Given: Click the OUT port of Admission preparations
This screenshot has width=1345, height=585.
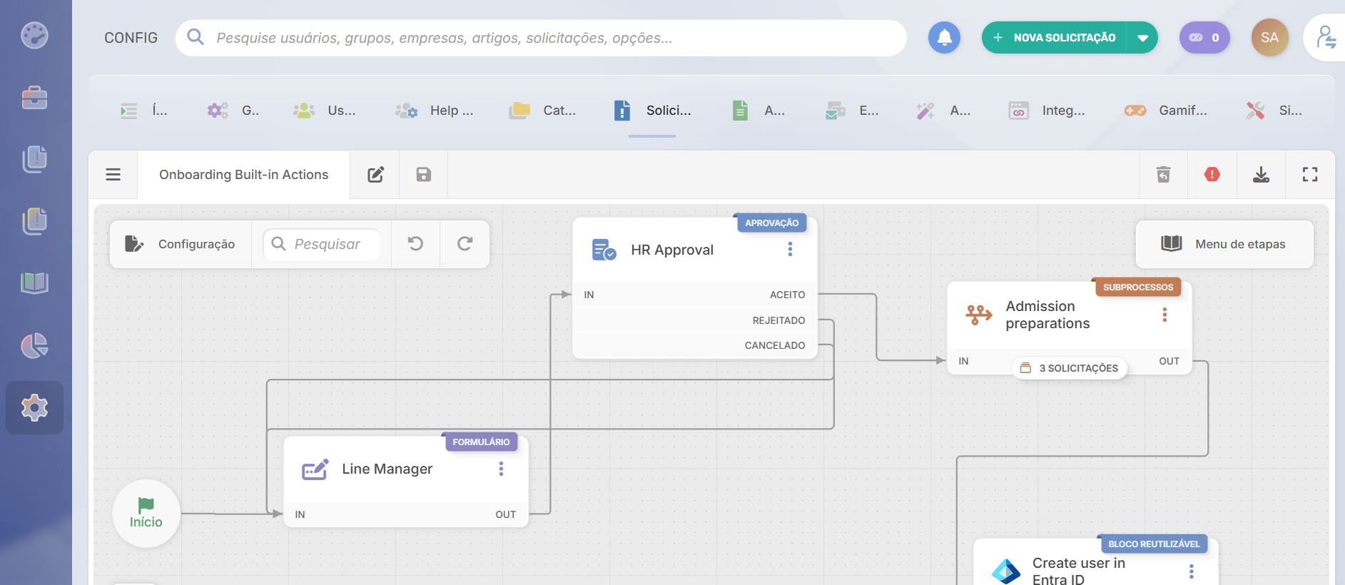Looking at the screenshot, I should (1169, 361).
